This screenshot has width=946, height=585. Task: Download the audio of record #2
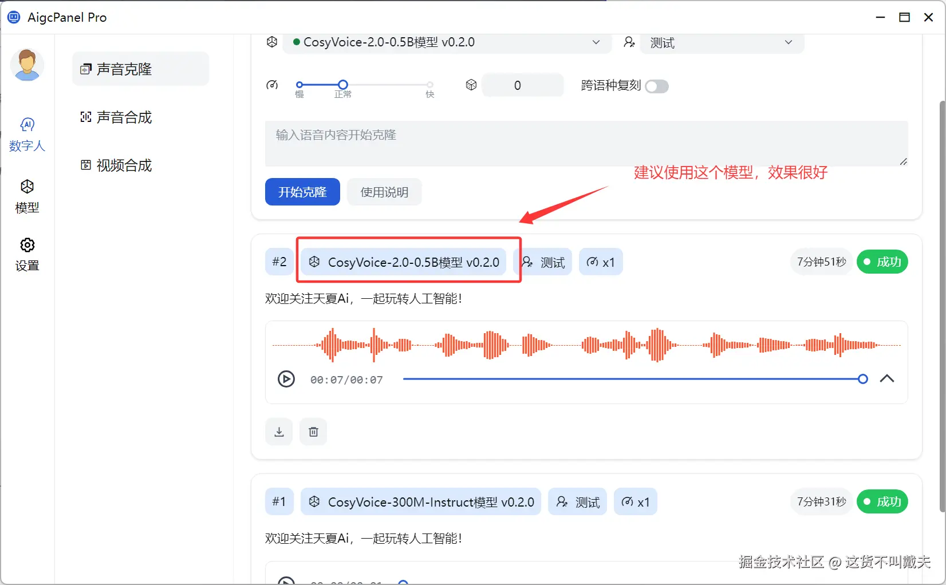pos(279,432)
